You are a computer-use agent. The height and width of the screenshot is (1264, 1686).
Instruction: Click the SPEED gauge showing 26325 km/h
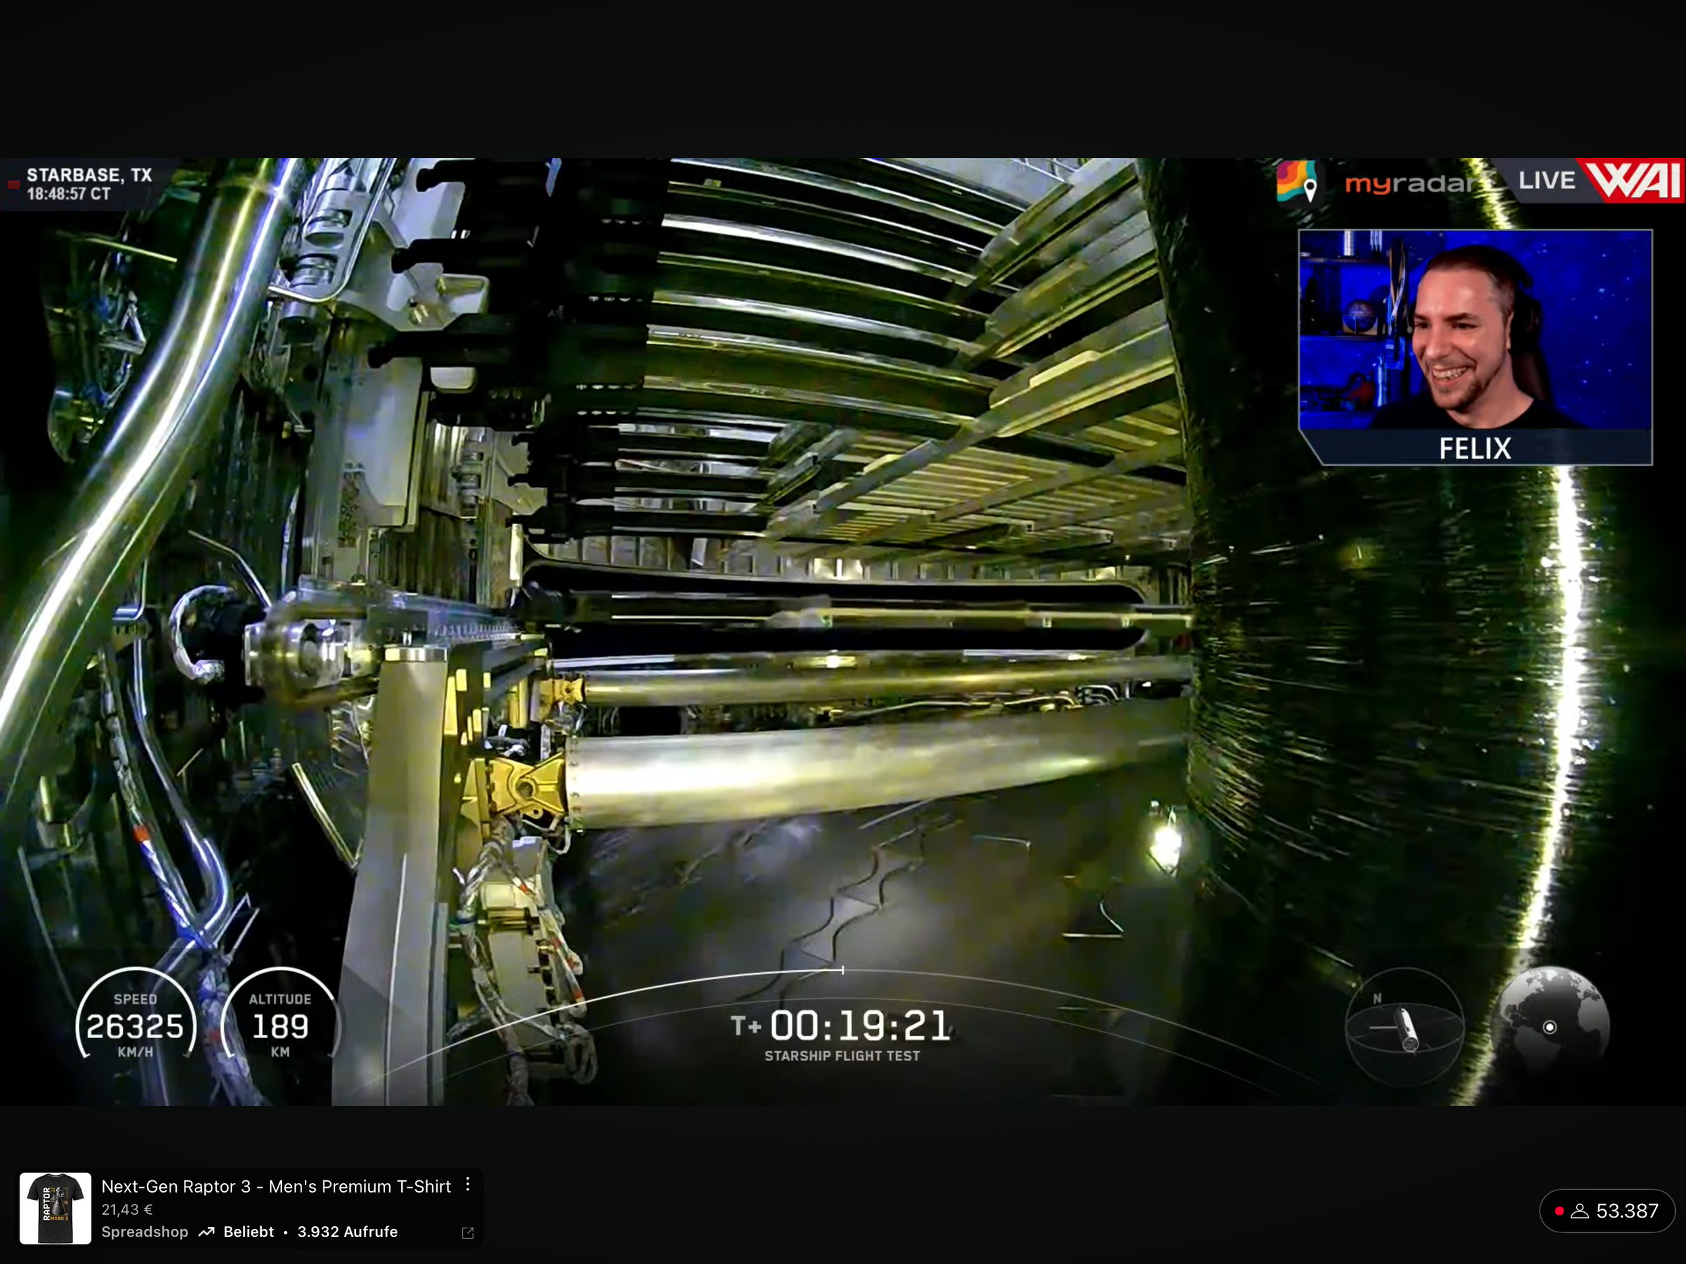[x=136, y=1025]
